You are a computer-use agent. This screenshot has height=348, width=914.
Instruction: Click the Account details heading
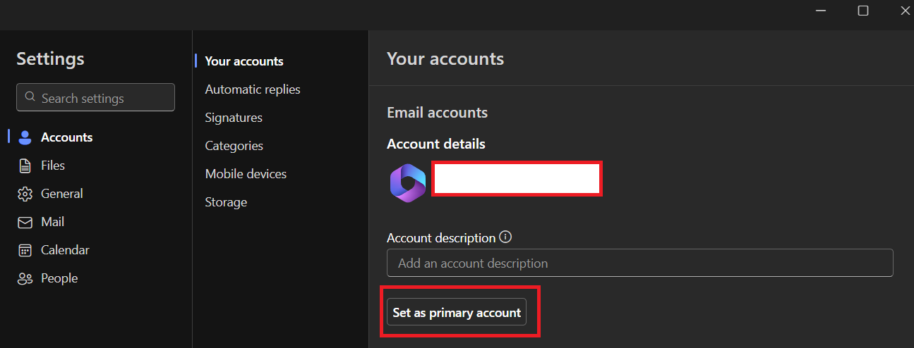coord(436,144)
